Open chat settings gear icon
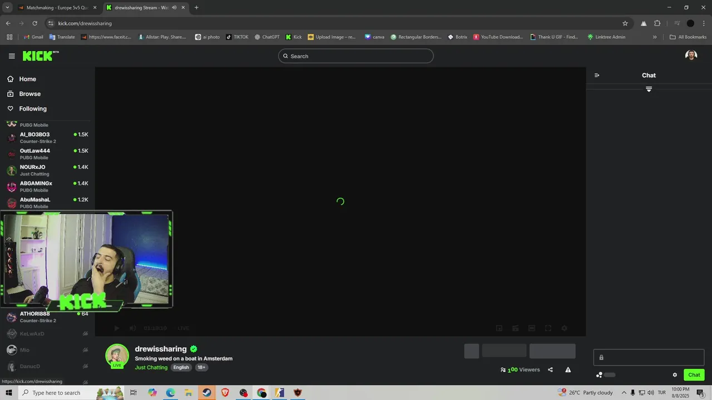The width and height of the screenshot is (712, 400). coord(675,375)
